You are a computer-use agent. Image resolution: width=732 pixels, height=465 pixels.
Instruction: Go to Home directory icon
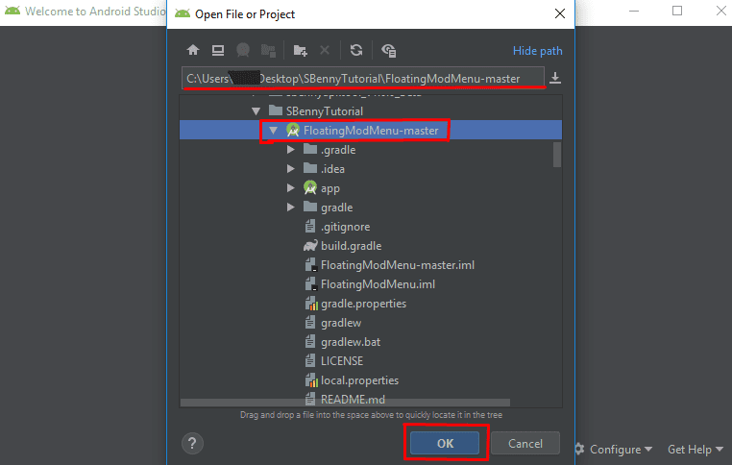pos(193,50)
